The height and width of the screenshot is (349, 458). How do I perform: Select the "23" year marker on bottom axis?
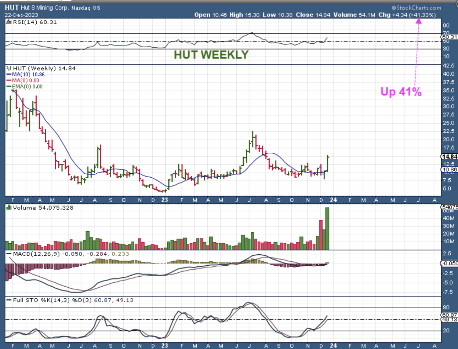[x=164, y=200]
